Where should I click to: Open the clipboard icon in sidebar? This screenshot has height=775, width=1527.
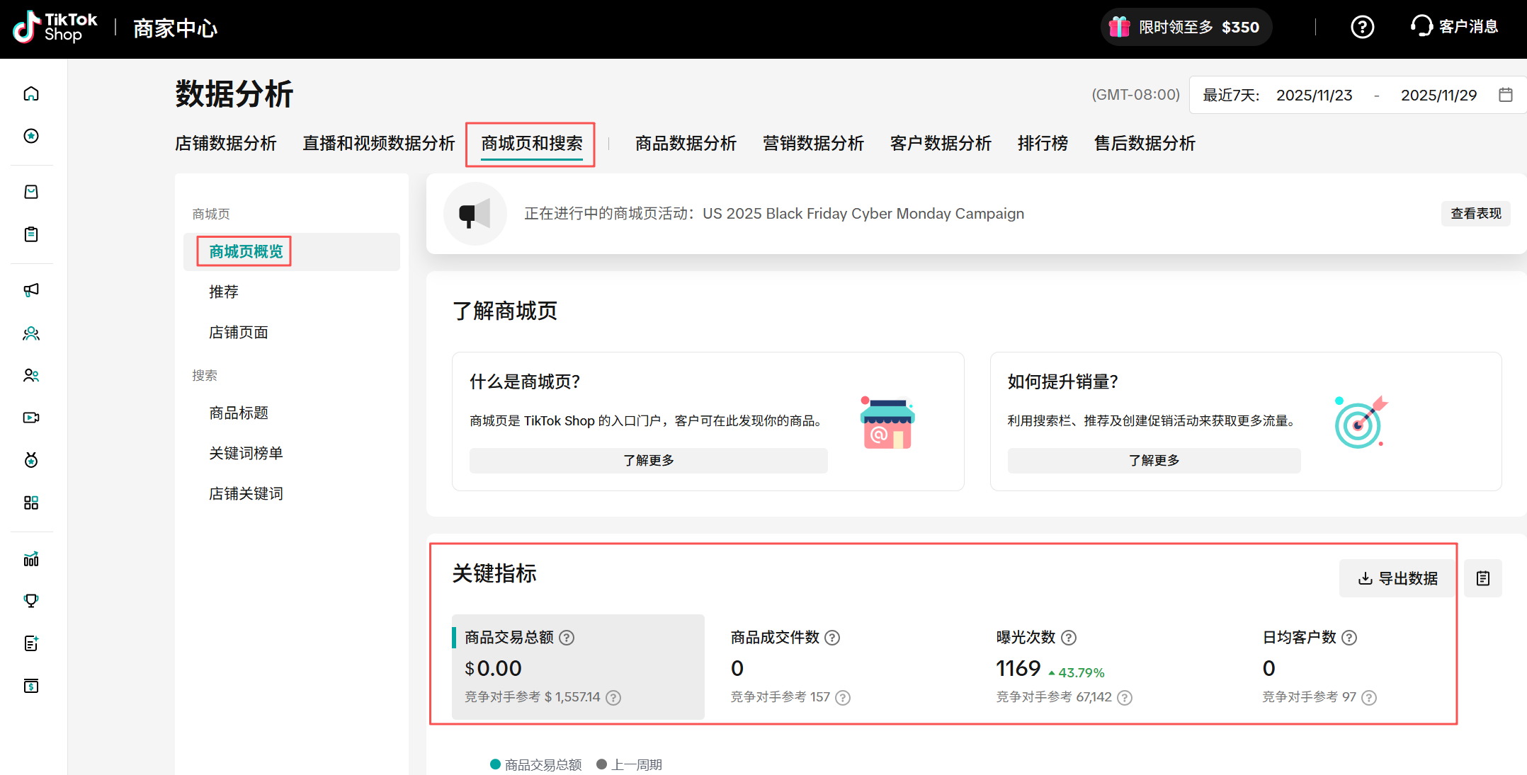(31, 234)
